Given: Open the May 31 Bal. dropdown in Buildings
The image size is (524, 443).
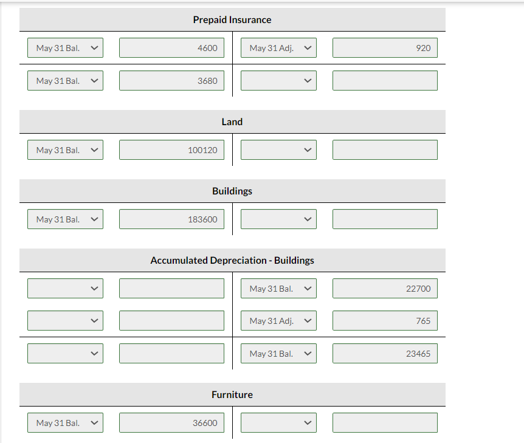Looking at the screenshot, I should coord(65,219).
